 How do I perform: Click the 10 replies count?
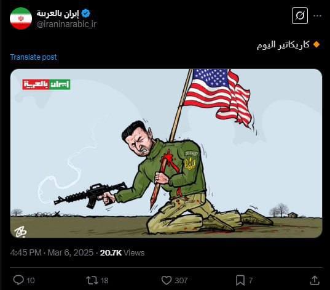tap(31, 281)
